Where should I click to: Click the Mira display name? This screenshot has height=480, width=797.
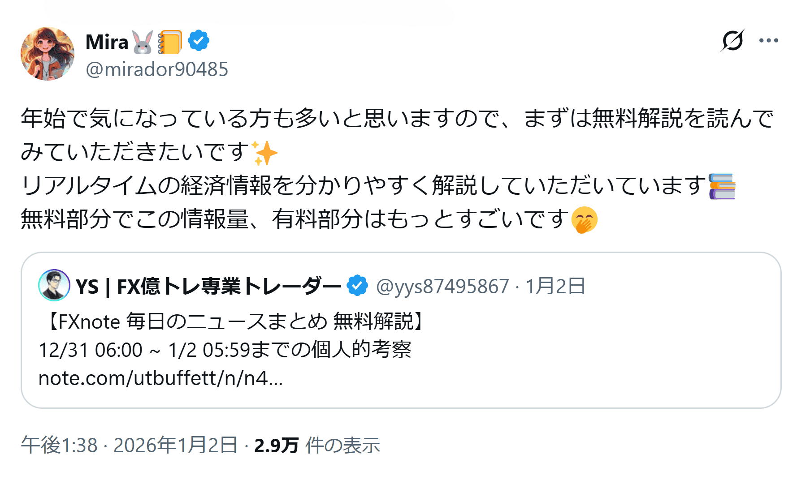point(107,42)
